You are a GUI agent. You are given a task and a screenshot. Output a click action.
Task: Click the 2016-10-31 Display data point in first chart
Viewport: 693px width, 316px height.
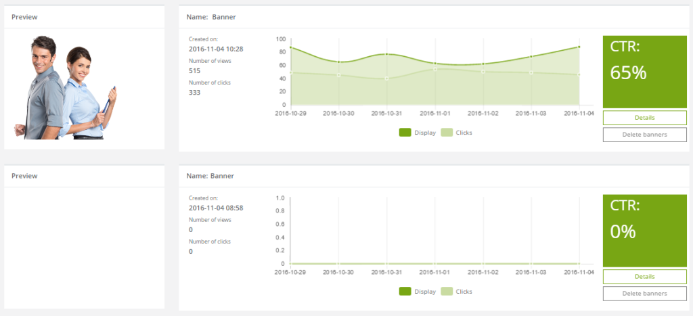[386, 54]
